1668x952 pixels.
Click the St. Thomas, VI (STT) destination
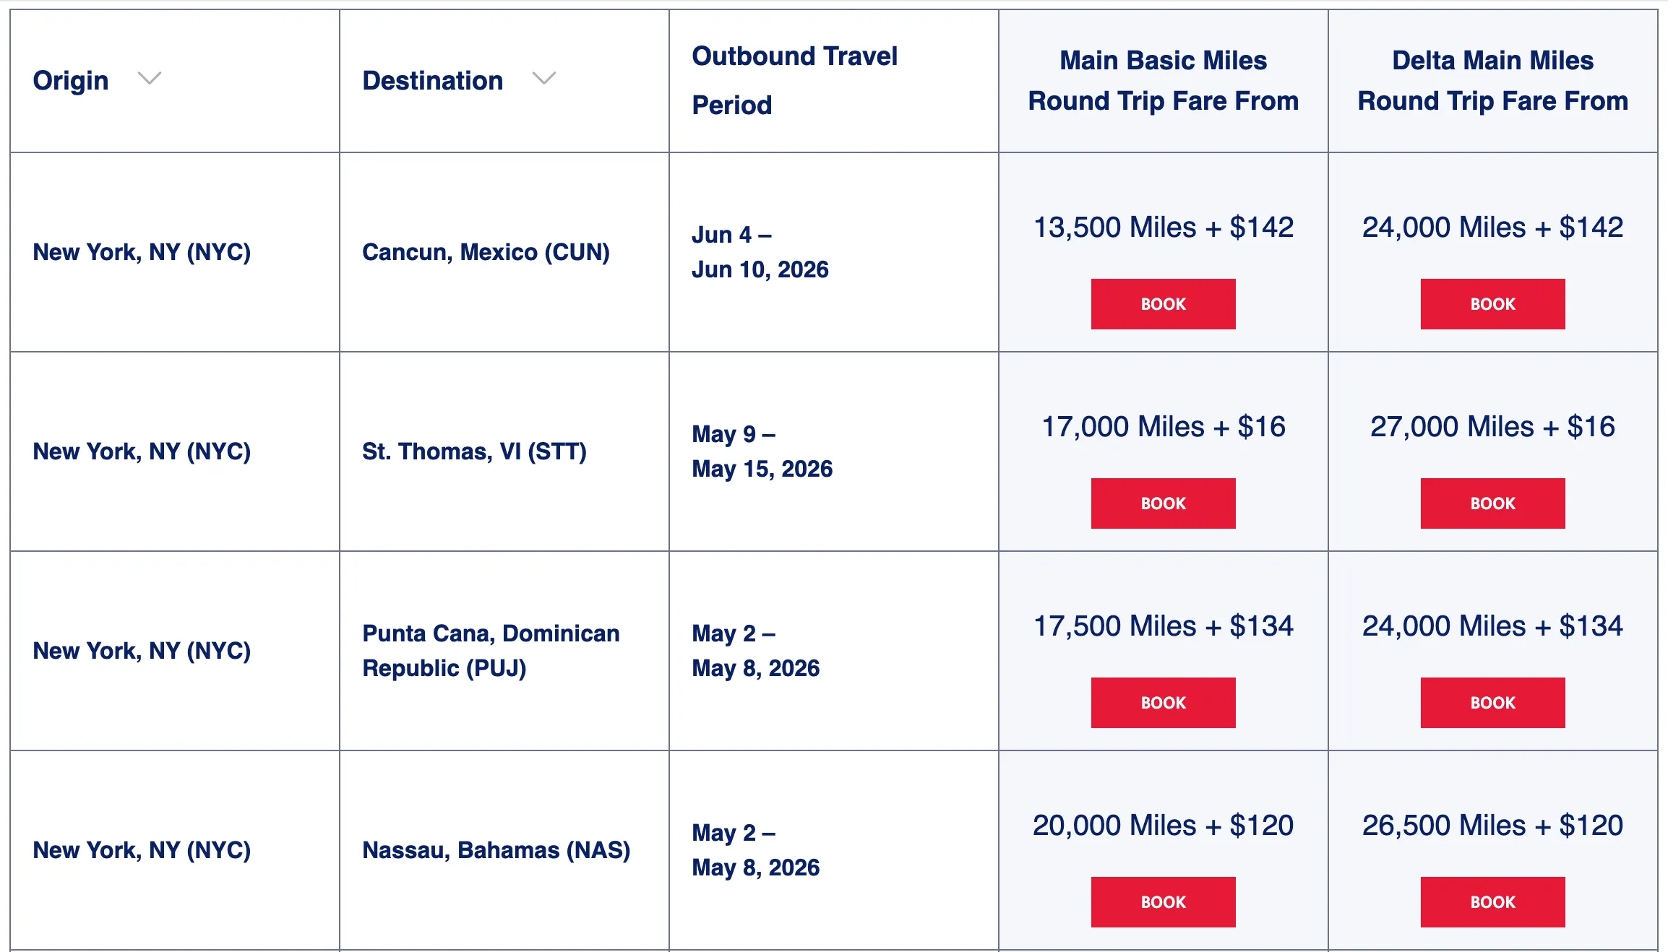point(474,451)
